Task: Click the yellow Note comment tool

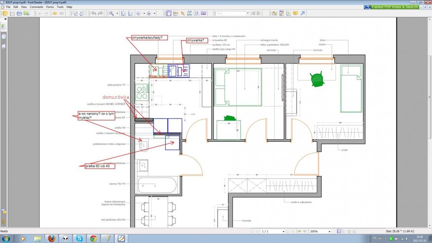Action: coord(295,13)
